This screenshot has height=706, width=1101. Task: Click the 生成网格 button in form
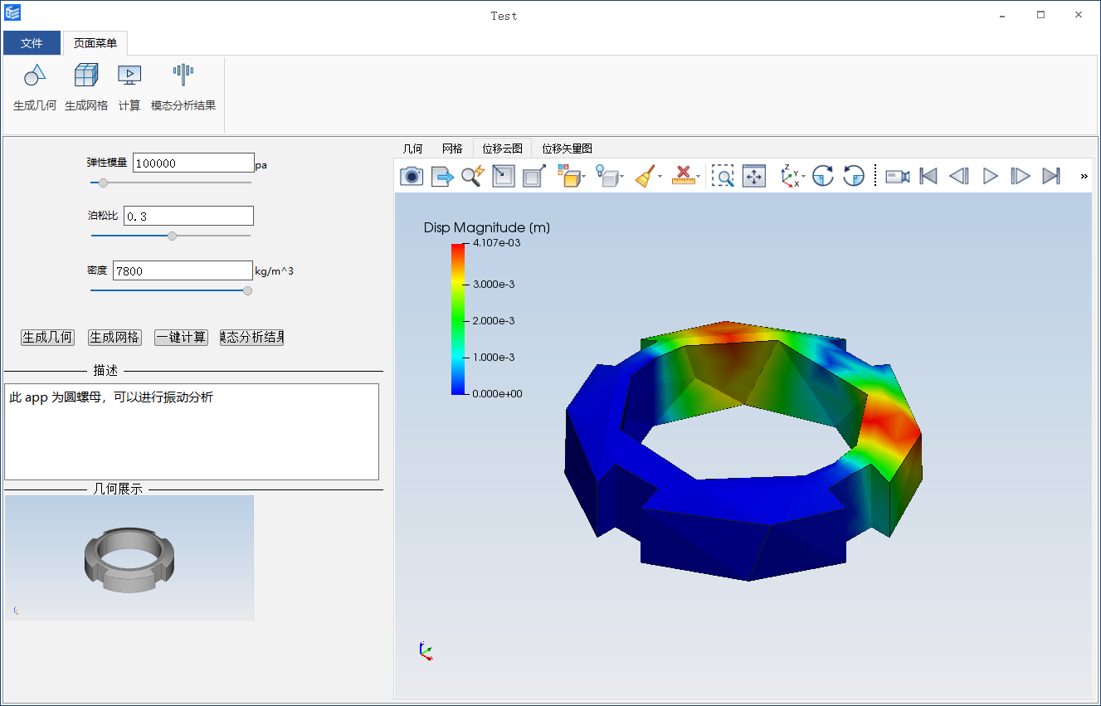point(114,338)
